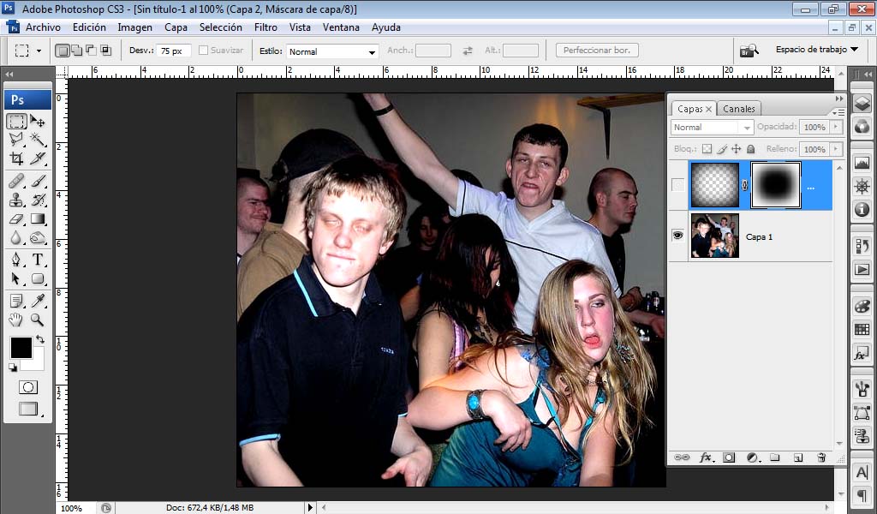
Task: Toggle lock transparent pixels
Action: (x=707, y=149)
